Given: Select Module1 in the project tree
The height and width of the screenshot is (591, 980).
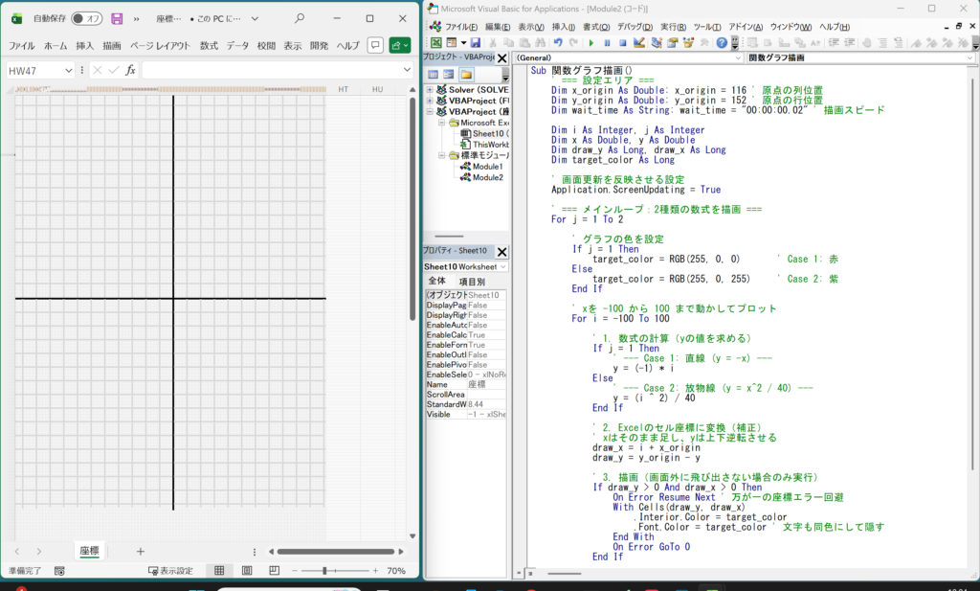Looking at the screenshot, I should 486,167.
